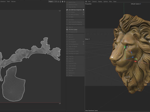This screenshot has height=112, width=150.
Task: Open UV Straighten options icon
Action: click(83, 42)
